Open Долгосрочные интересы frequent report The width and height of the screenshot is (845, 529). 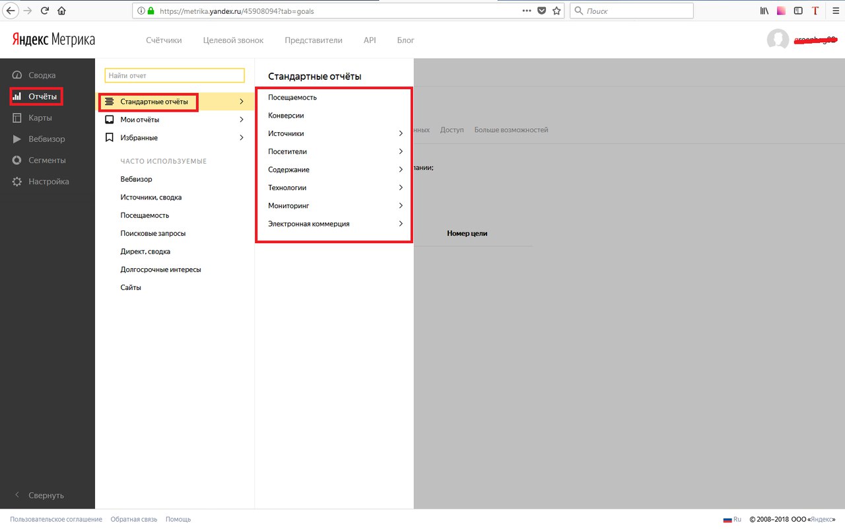click(160, 269)
